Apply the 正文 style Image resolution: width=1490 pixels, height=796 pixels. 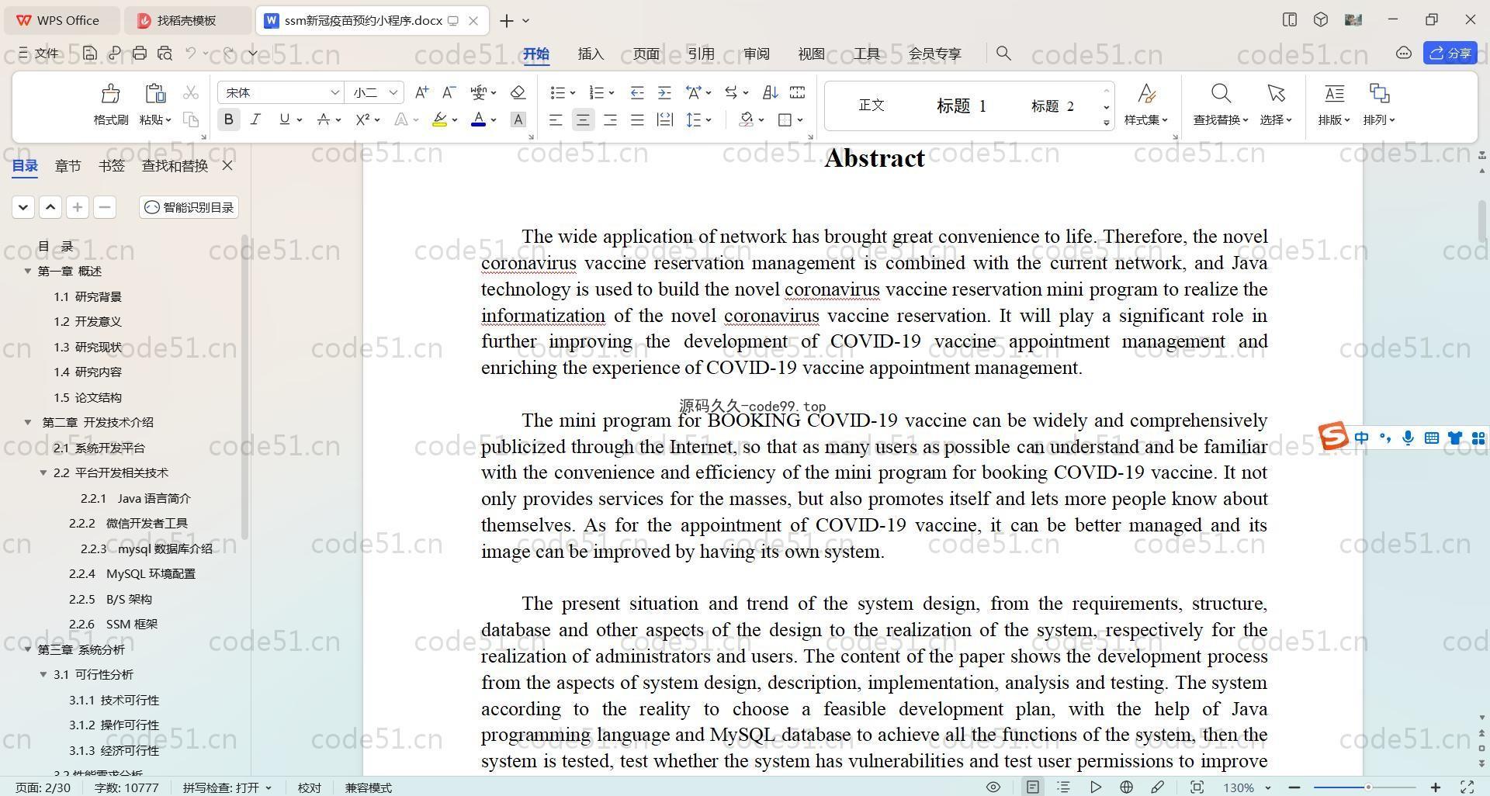tap(871, 106)
